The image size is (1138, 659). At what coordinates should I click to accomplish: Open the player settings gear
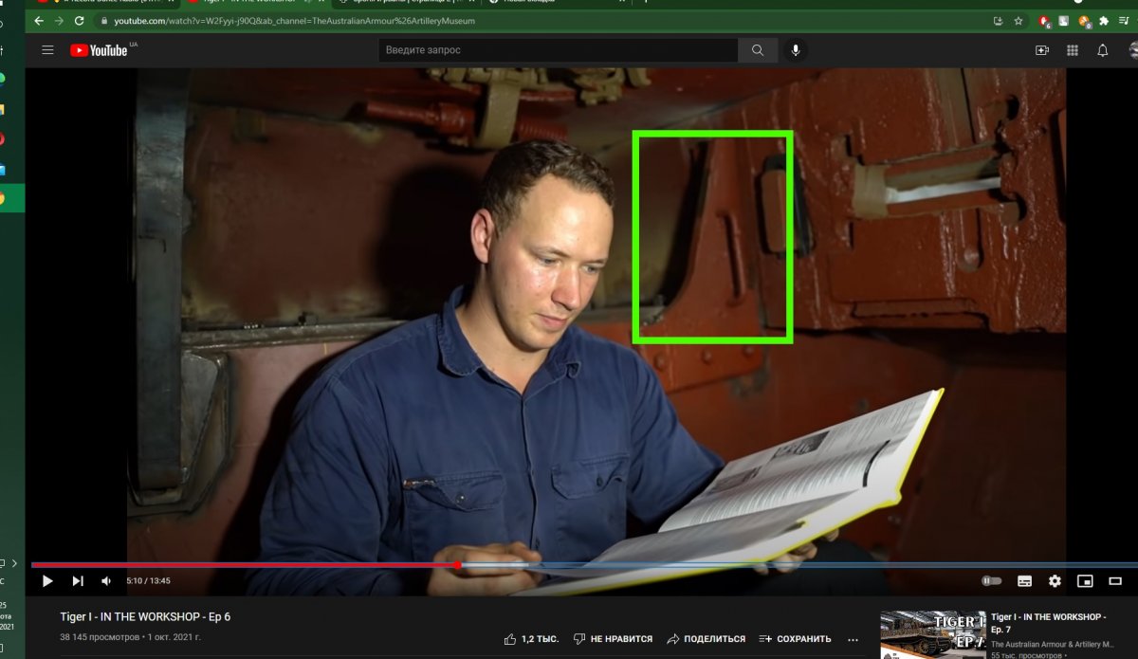(1055, 581)
